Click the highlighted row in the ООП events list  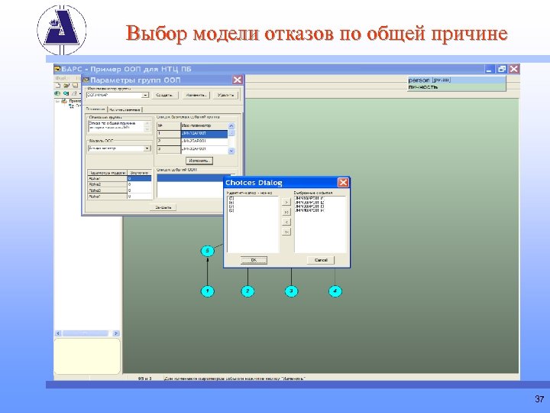click(190, 178)
